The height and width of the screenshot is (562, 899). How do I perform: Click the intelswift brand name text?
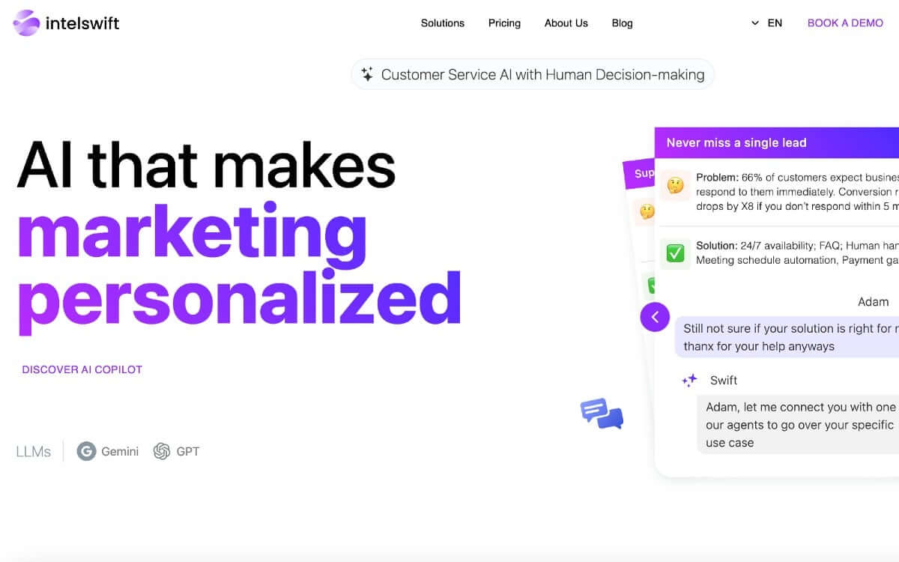coord(82,23)
